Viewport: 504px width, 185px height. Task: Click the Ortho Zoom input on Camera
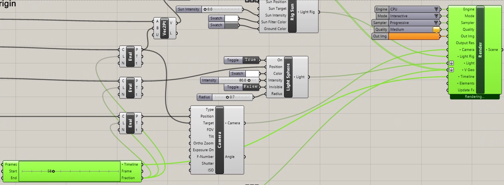(203, 143)
